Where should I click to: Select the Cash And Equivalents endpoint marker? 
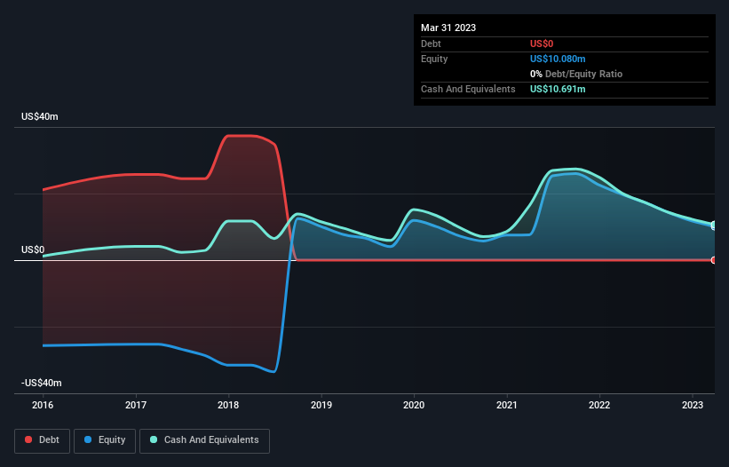click(714, 225)
